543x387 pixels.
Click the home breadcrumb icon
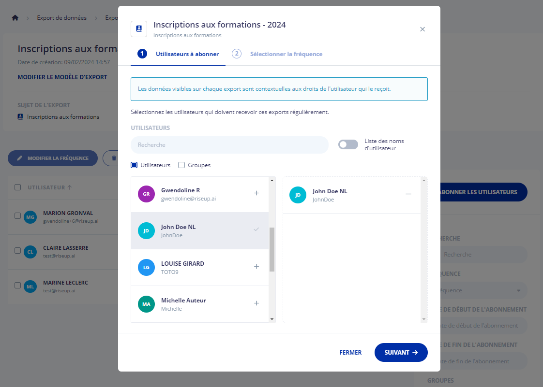click(x=15, y=18)
